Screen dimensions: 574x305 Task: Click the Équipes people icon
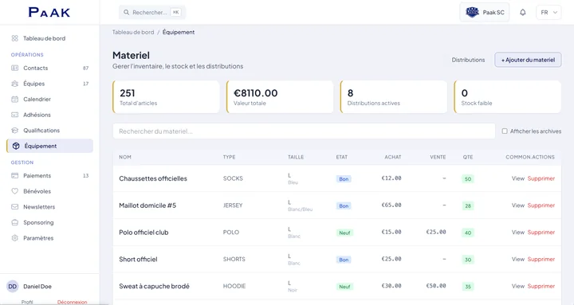click(14, 84)
